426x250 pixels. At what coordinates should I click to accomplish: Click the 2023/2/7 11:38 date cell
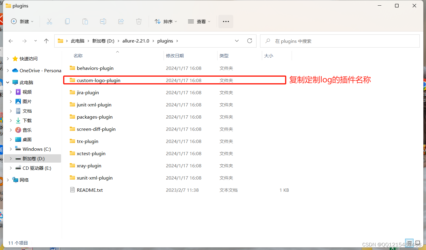[x=182, y=190]
